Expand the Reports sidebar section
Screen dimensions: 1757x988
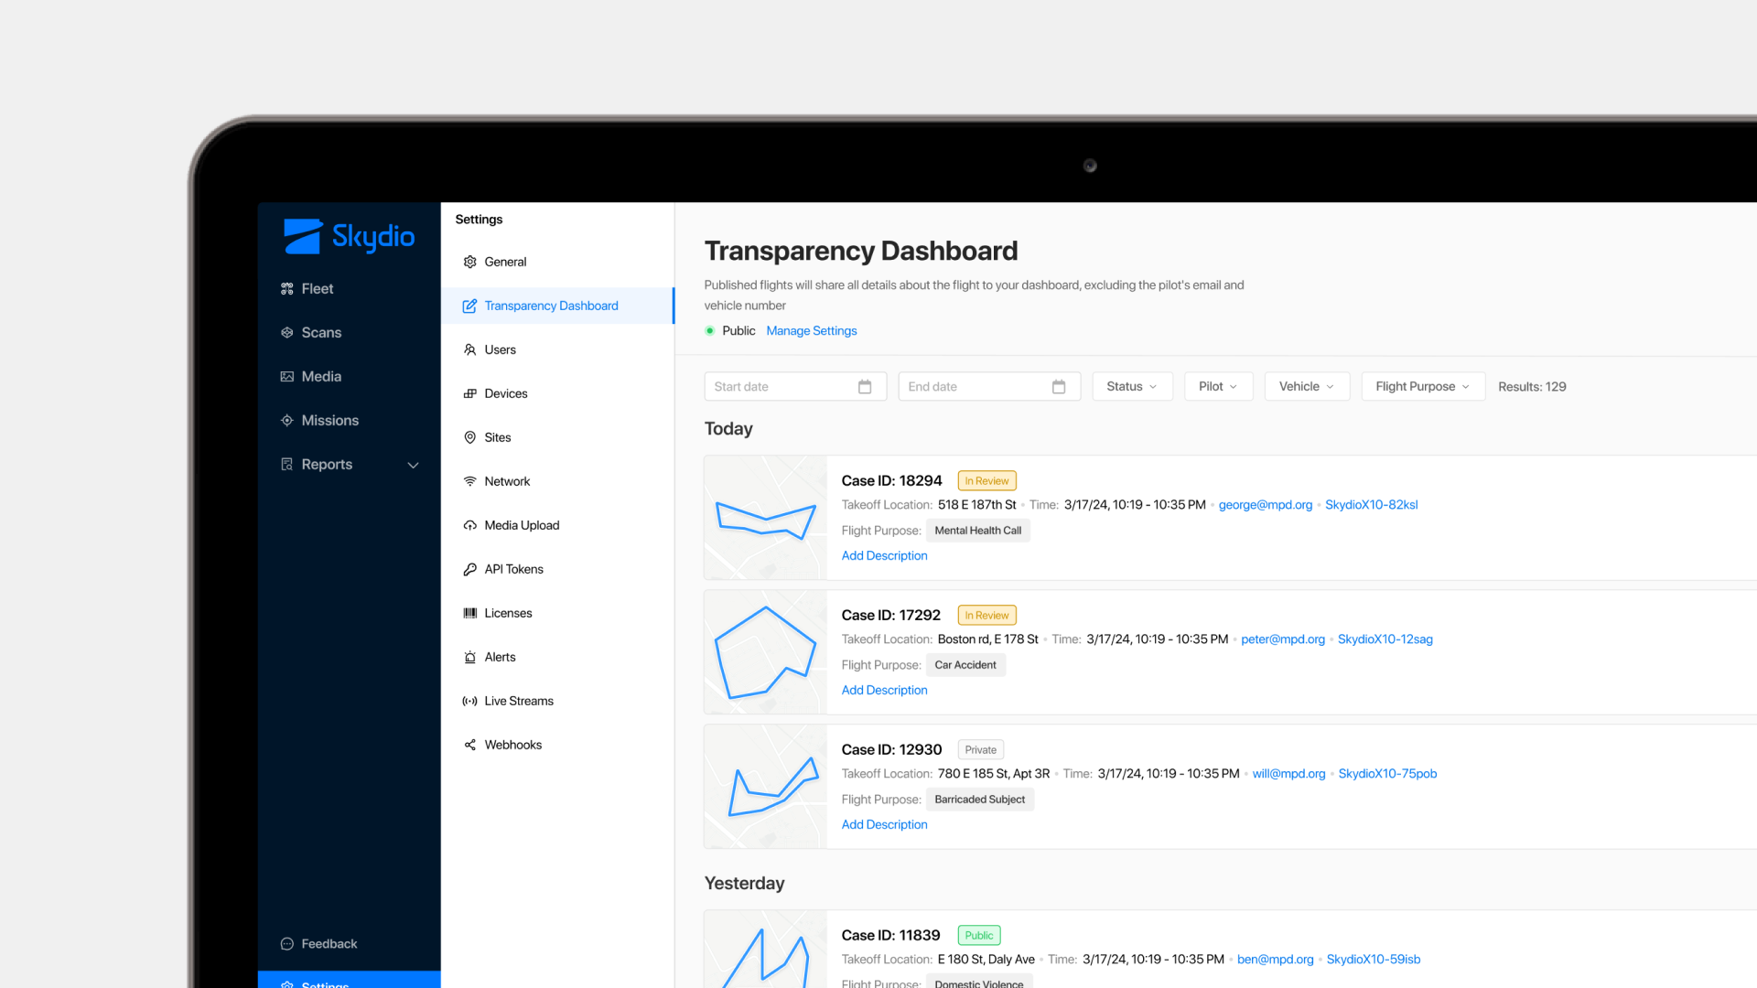click(413, 465)
